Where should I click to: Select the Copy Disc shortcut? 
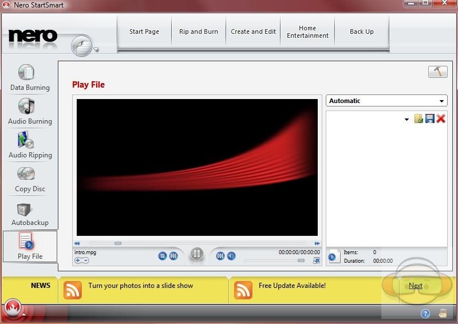[30, 179]
